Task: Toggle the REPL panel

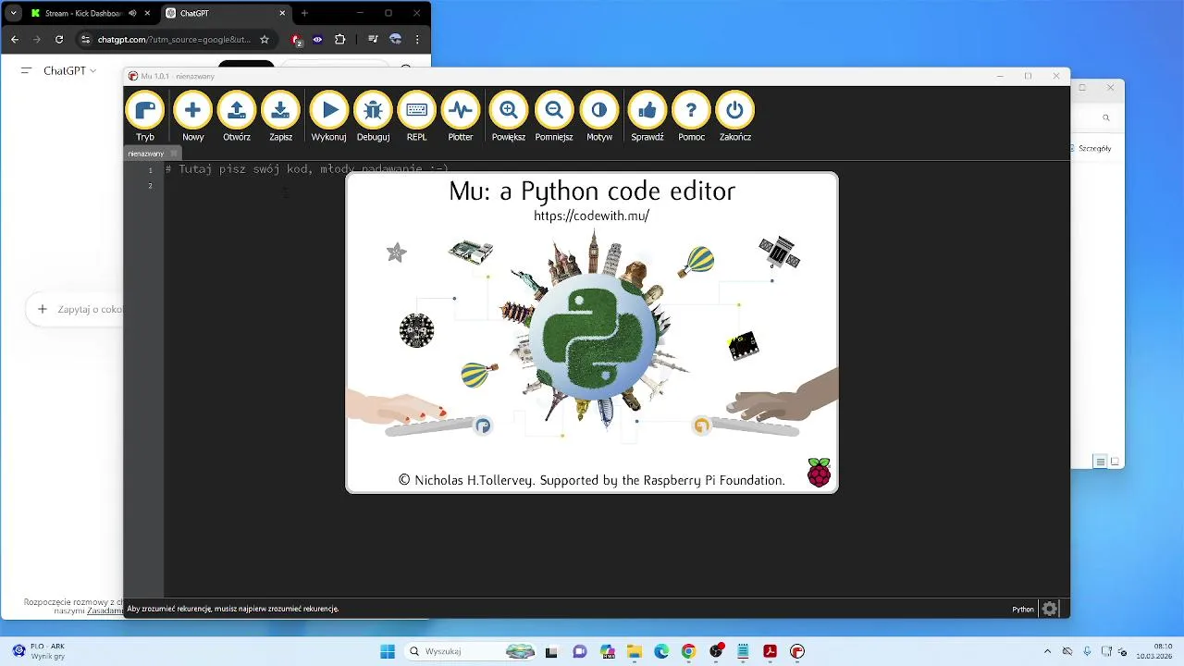Action: point(416,117)
